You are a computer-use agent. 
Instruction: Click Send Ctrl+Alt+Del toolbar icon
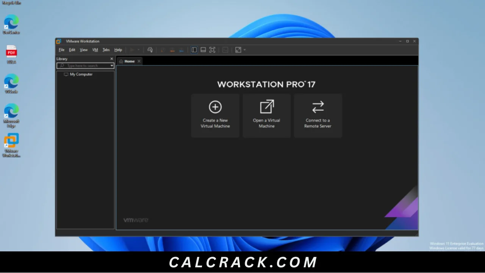(x=150, y=50)
